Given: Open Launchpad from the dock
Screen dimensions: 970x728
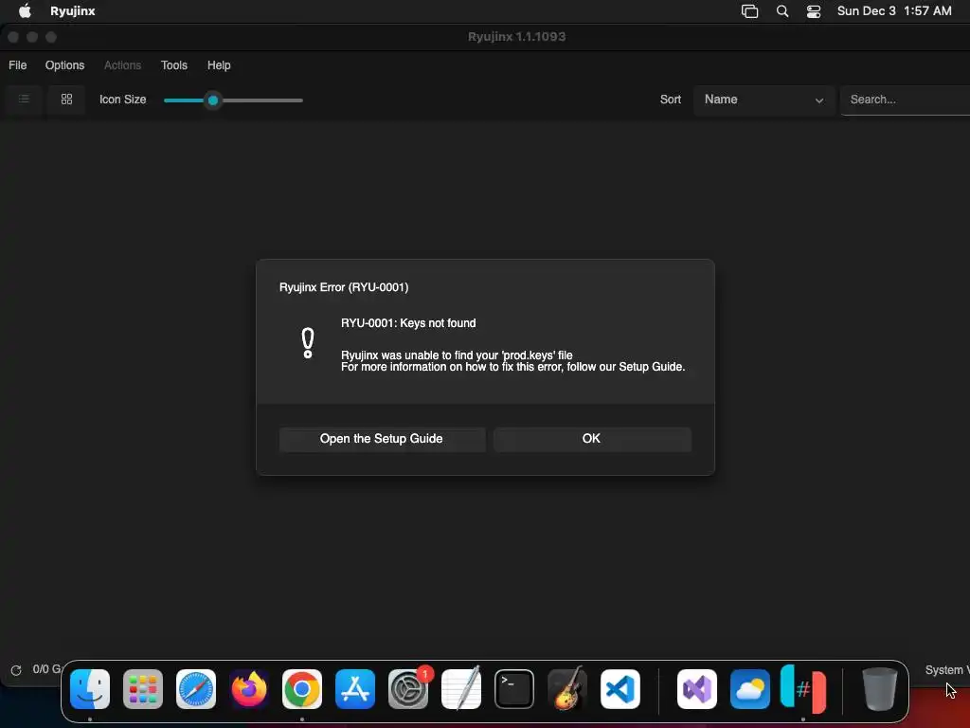Looking at the screenshot, I should pyautogui.click(x=143, y=689).
